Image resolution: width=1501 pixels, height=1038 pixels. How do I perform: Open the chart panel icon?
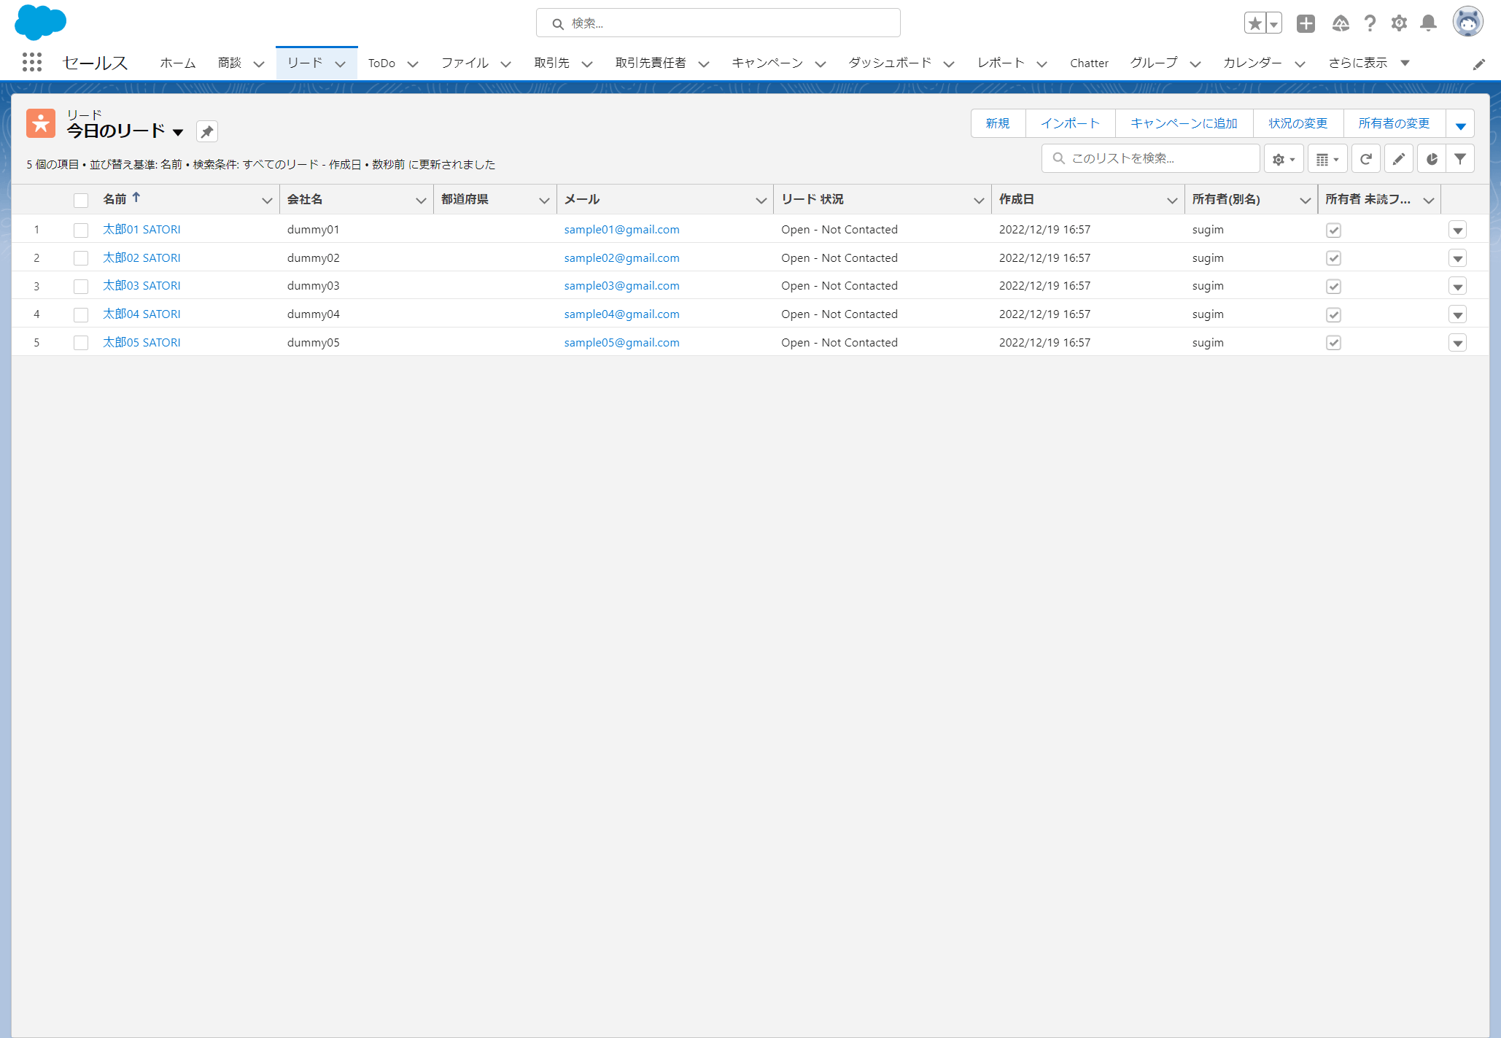point(1431,159)
